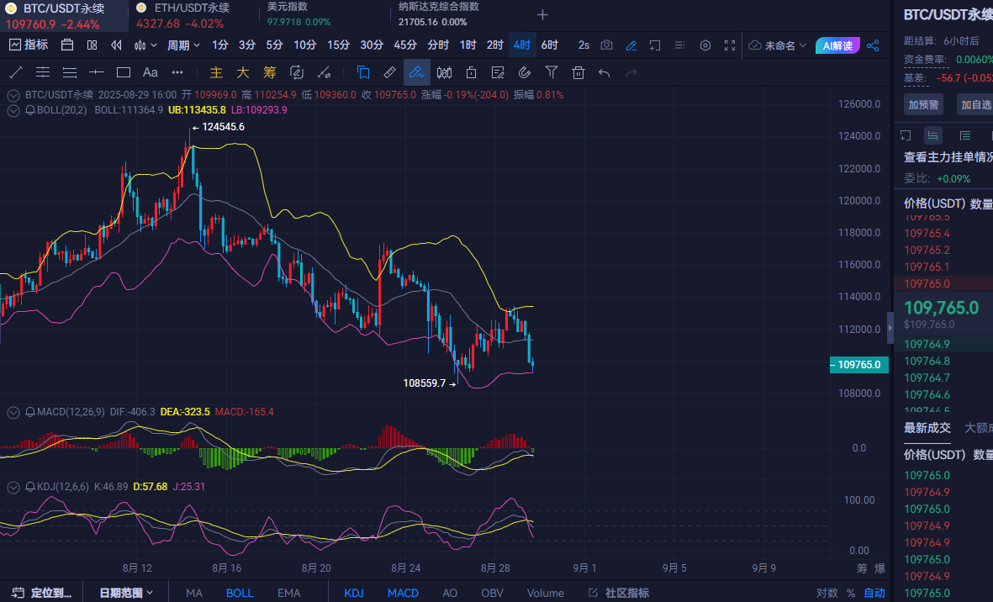Viewport: 993px width, 602px height.
Task: Open the 纳斯达克综合指数 ticker tab
Action: point(439,14)
